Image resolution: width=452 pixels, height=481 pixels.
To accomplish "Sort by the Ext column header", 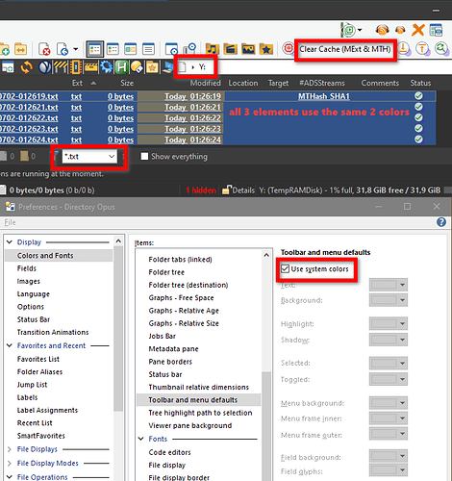I will [x=77, y=83].
